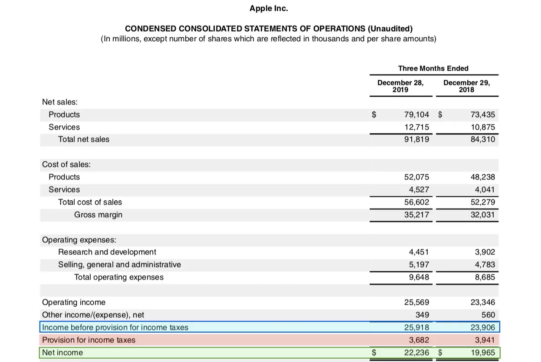
Task: Select the 'Other income/(expense), net' label
Action: pyautogui.click(x=93, y=315)
